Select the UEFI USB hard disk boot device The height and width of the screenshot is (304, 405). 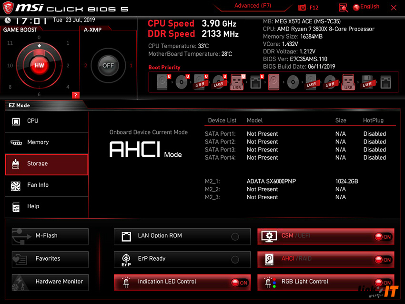pyautogui.click(x=201, y=82)
